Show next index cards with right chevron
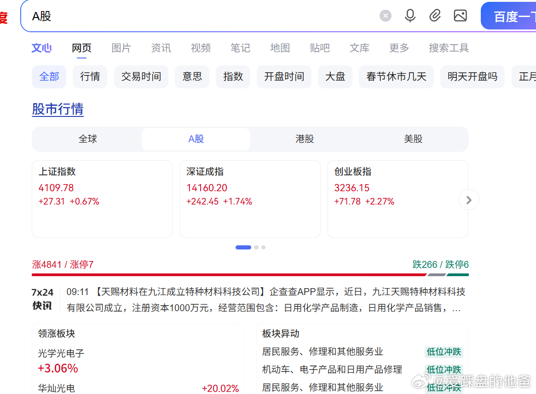Screen dimensions: 536x394 coord(469,200)
